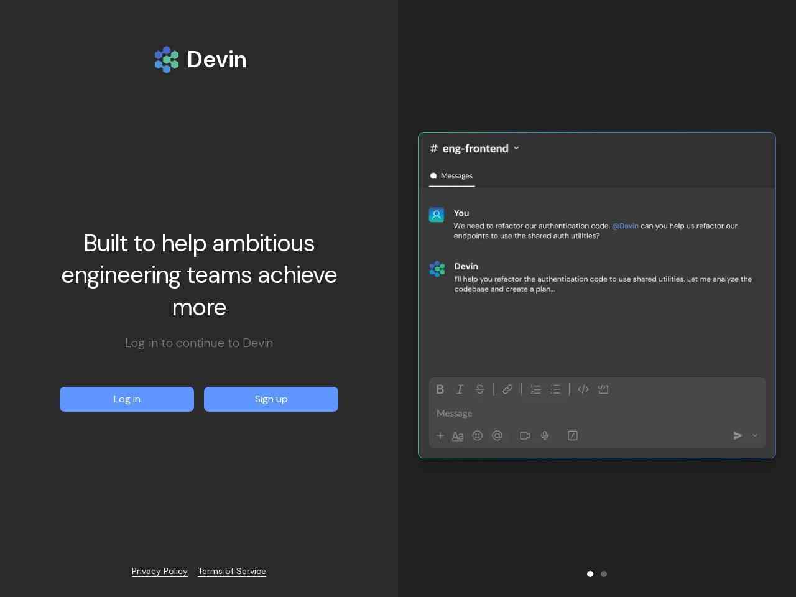Click Devin's avatar in the chat
This screenshot has height=597, width=796.
tap(437, 269)
